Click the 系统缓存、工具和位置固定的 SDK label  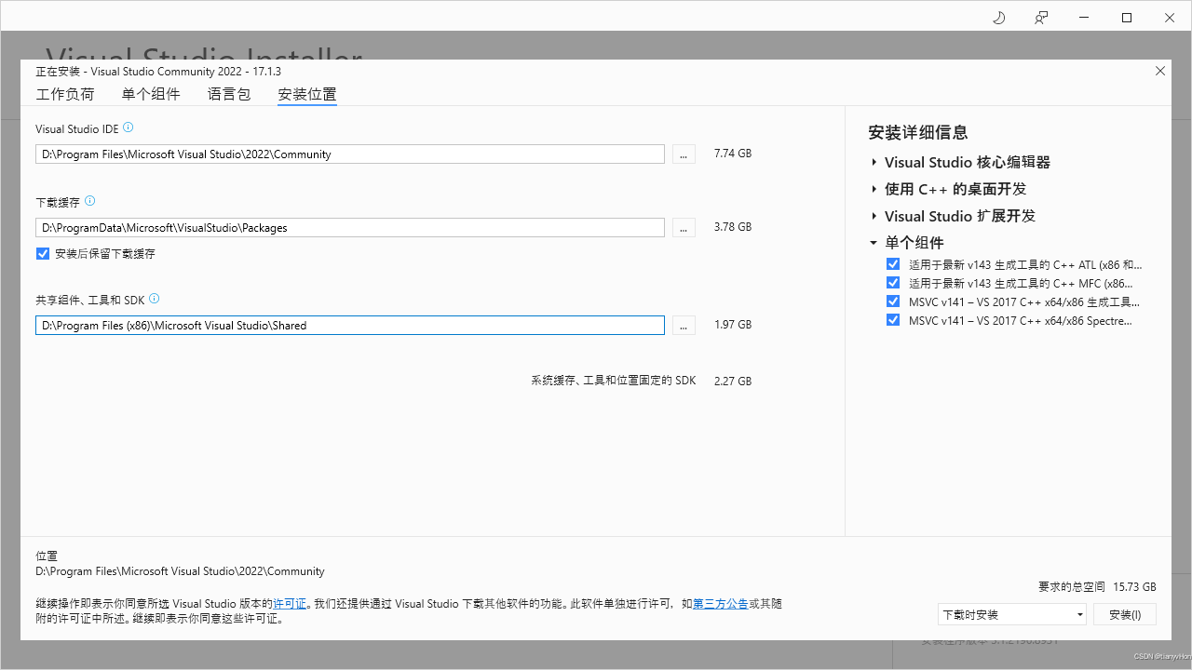tap(614, 381)
